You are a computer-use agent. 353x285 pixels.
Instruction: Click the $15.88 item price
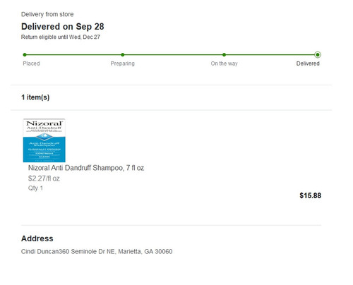[310, 195]
